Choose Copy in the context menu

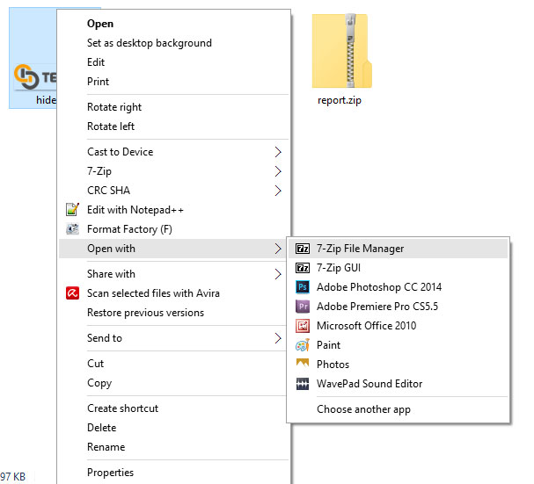[173, 383]
